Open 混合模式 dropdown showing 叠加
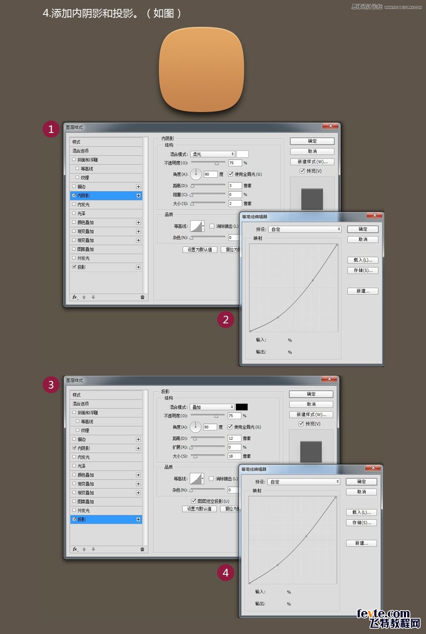Image resolution: width=426 pixels, height=634 pixels. tap(212, 407)
